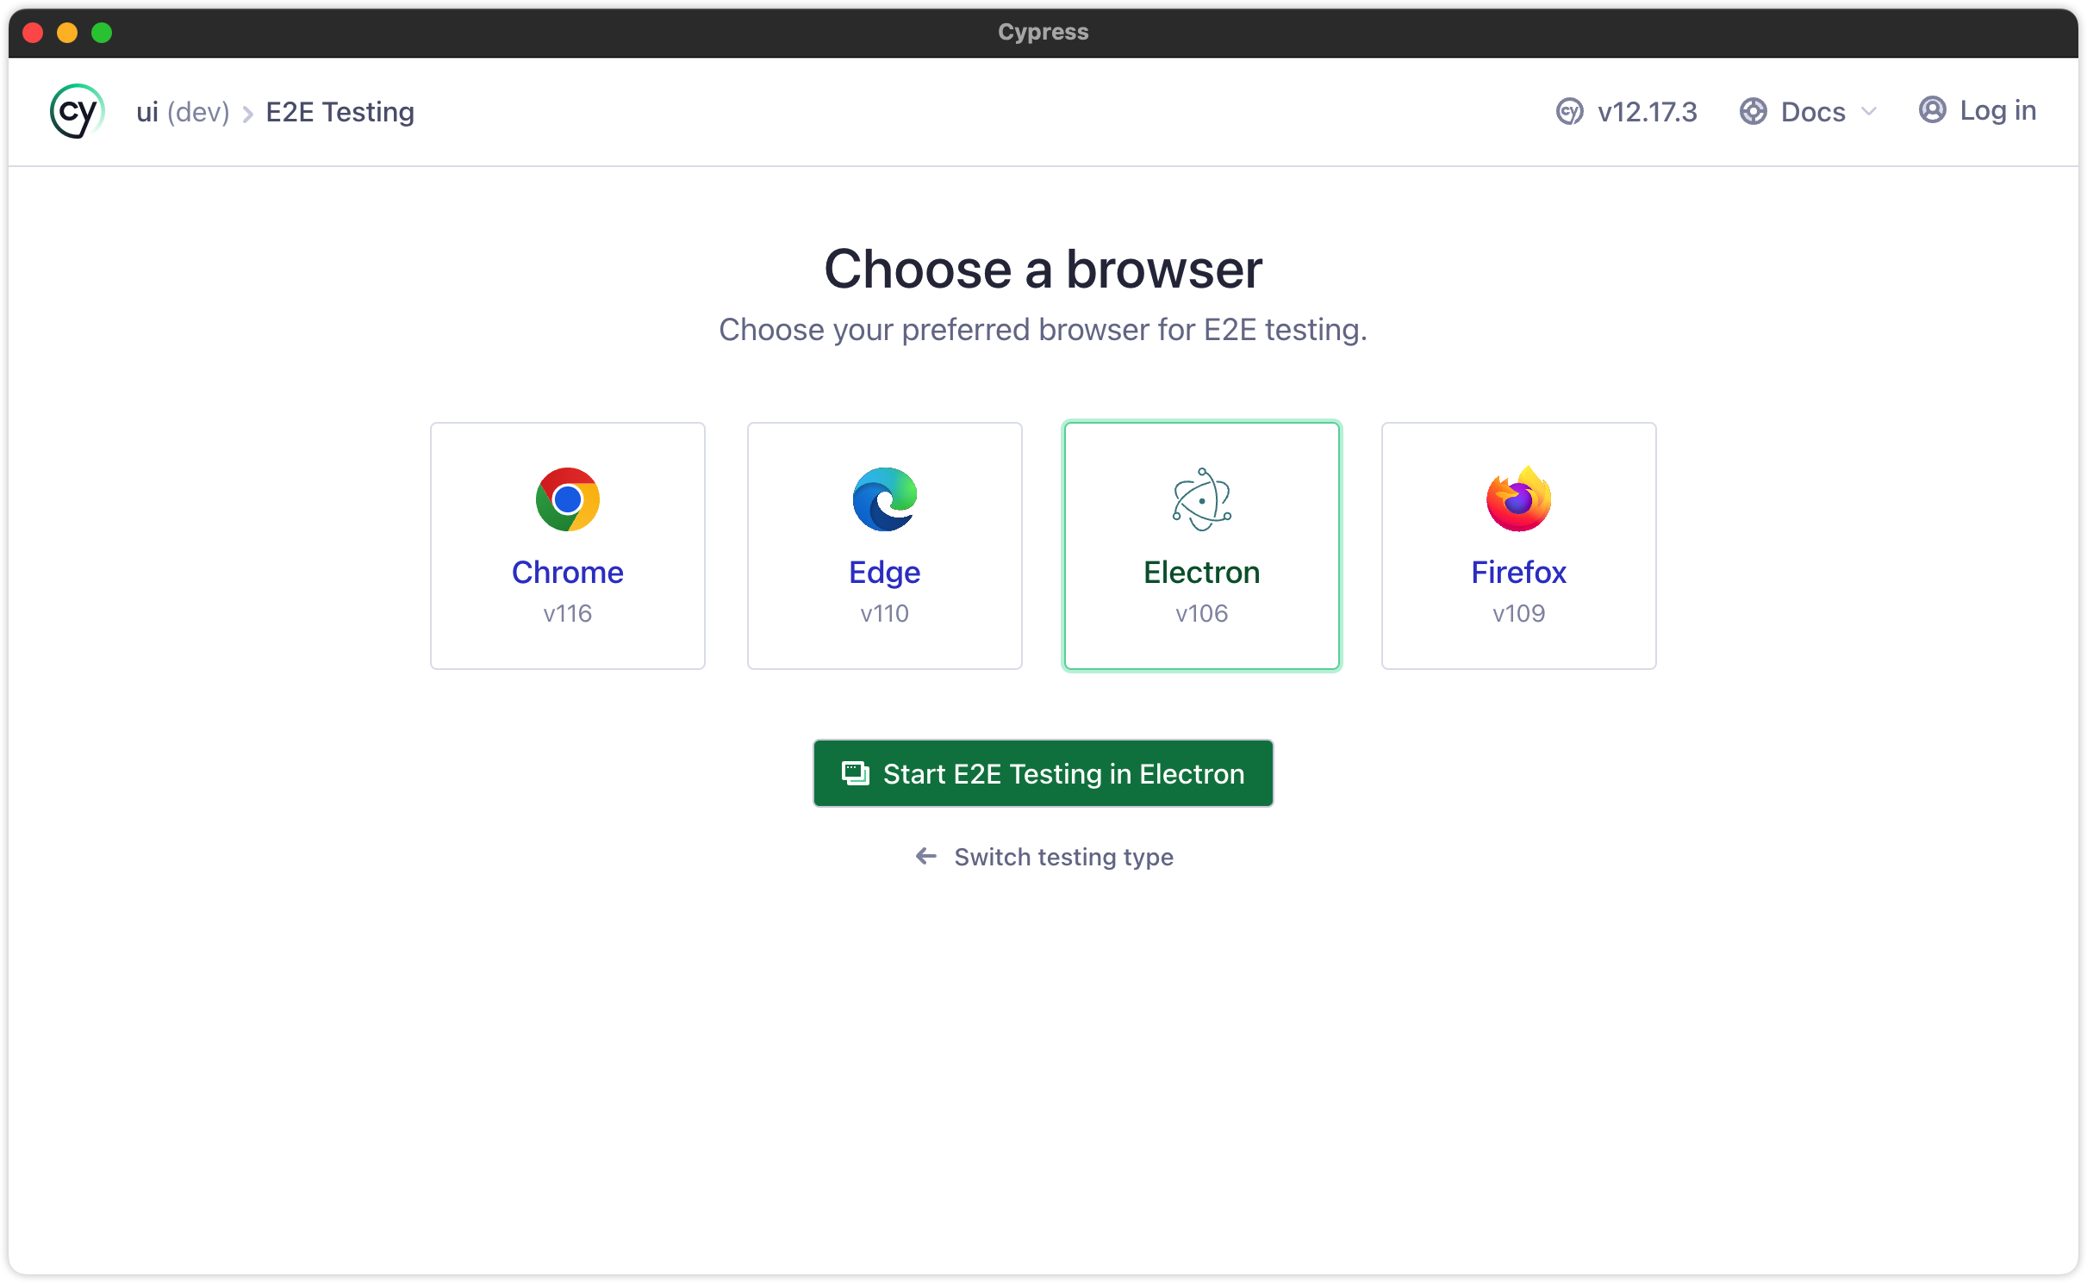This screenshot has width=2087, height=1283.
Task: Click the Edge browser icon
Action: point(884,499)
